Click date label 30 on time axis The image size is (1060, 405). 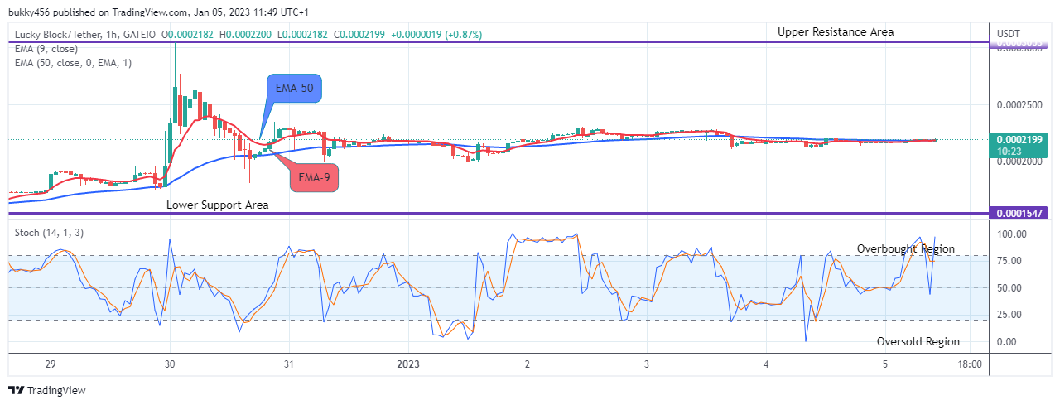pyautogui.click(x=169, y=364)
